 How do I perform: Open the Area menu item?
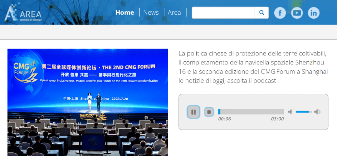(x=174, y=12)
